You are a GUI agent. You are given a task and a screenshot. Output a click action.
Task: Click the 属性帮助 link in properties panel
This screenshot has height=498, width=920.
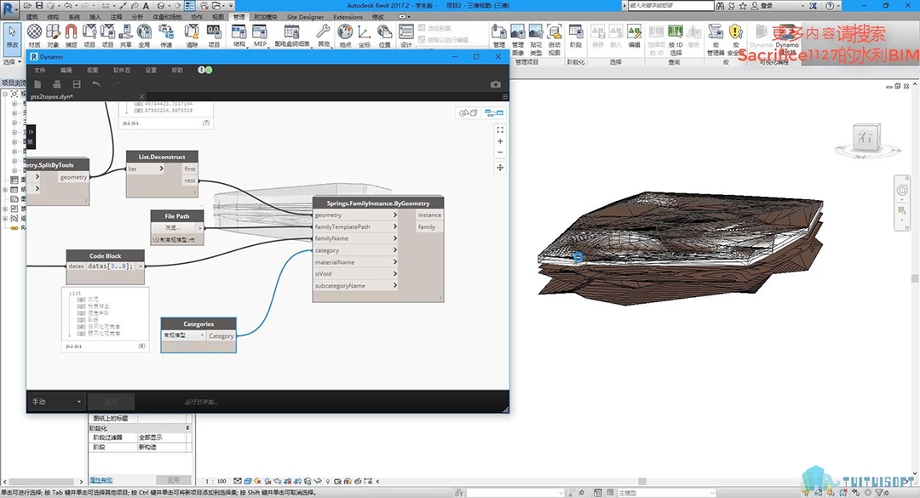(x=102, y=479)
